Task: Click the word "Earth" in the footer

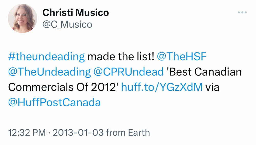Action: click(139, 133)
